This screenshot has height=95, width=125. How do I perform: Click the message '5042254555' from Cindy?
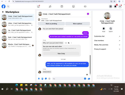point(47,72)
